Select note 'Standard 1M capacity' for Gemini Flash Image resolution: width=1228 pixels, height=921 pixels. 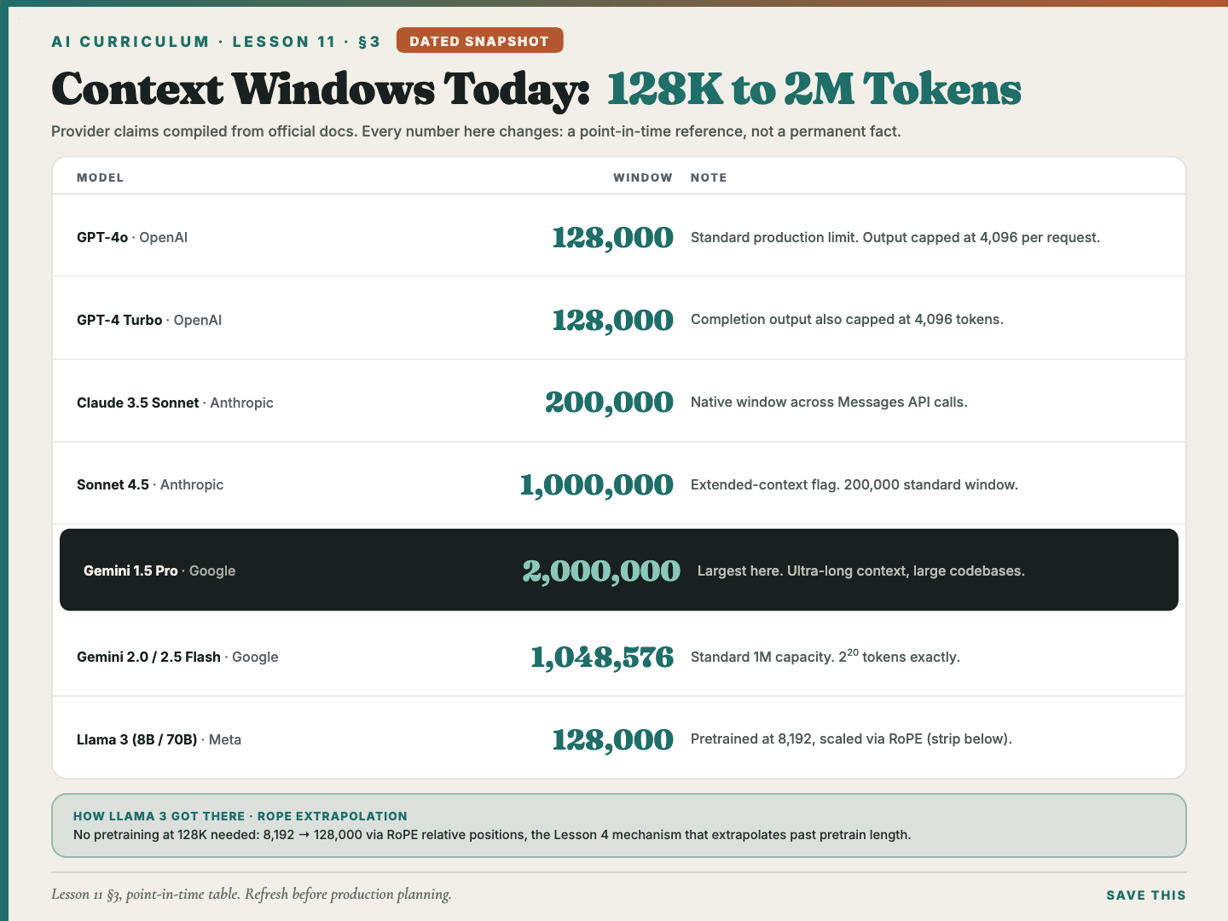click(825, 656)
